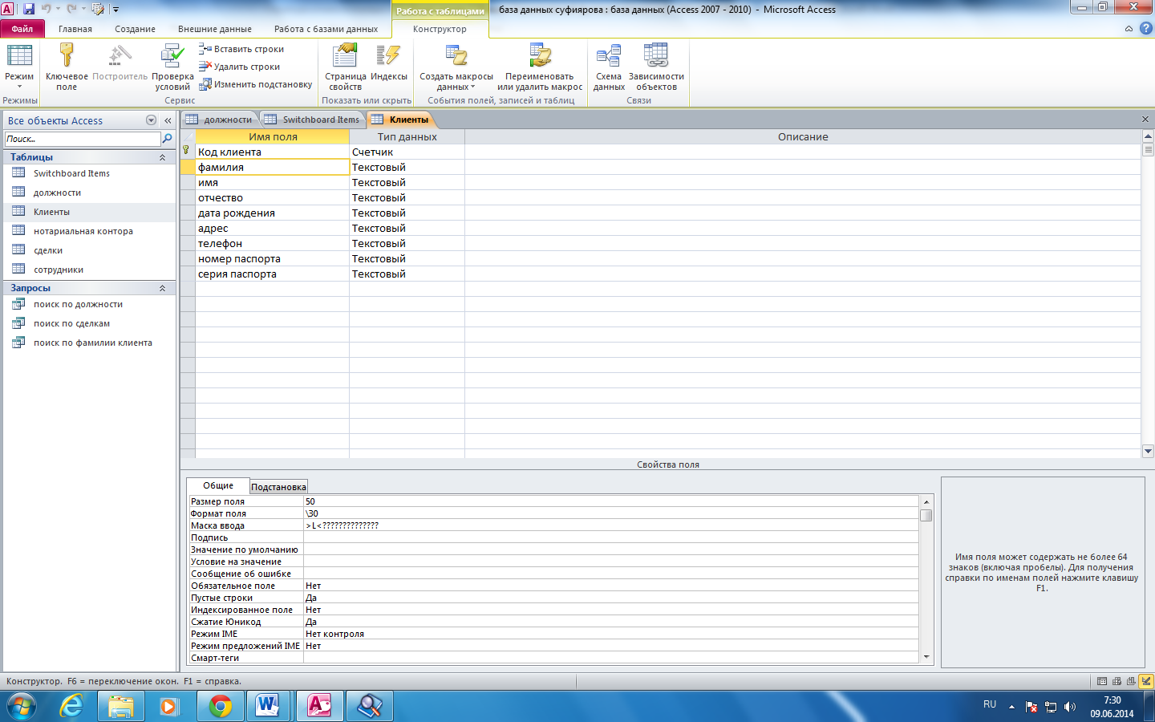This screenshot has width=1155, height=722.
Task: Open the Индексы indexes icon
Action: tap(389, 63)
